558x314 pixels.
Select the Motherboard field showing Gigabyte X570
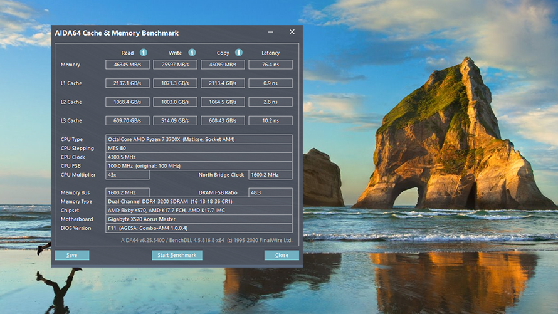click(x=198, y=219)
